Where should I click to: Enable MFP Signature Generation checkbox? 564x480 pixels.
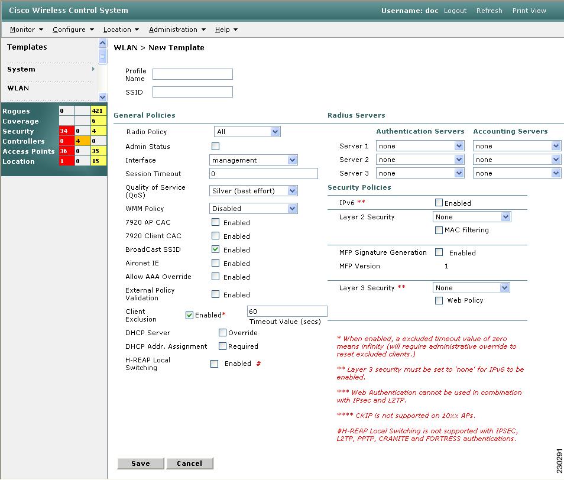click(439, 252)
